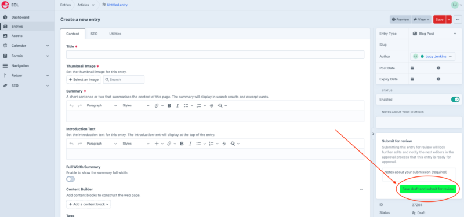Open the Post Date time picker
Viewport: 464px width, 217px height.
click(438, 68)
